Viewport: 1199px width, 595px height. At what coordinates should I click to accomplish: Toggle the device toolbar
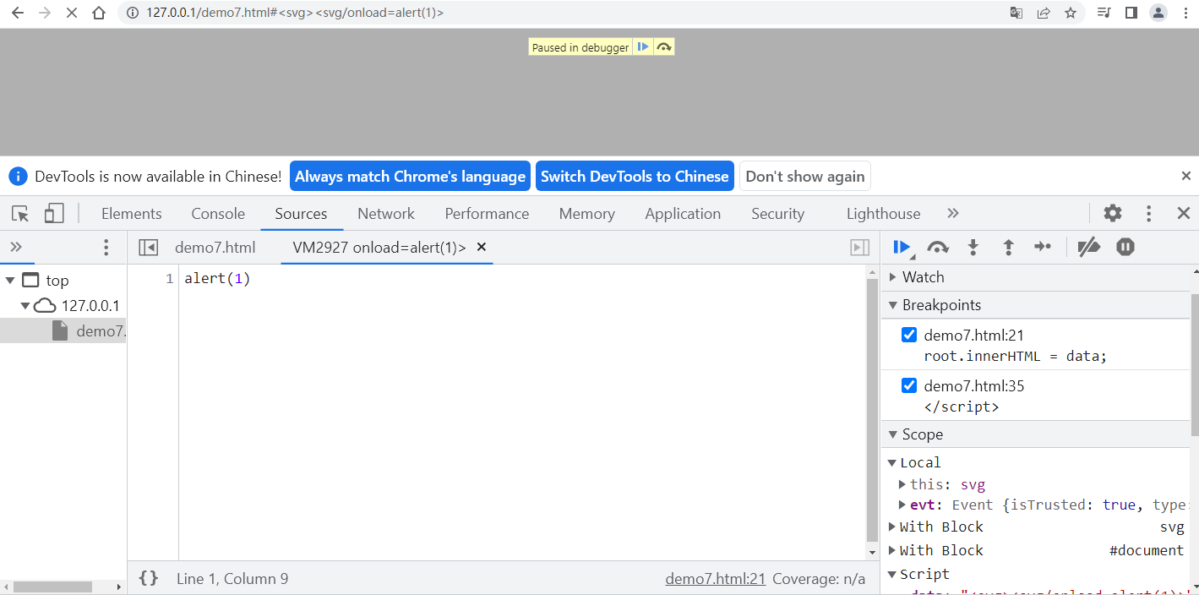[x=54, y=214]
